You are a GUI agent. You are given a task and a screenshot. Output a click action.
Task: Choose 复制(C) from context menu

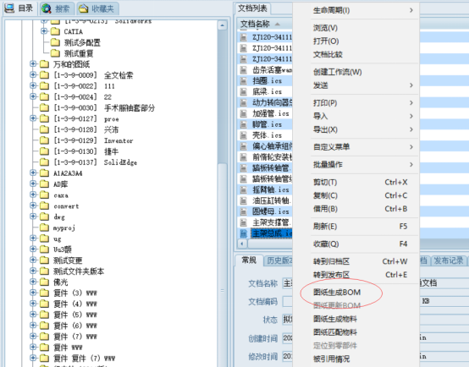click(325, 195)
